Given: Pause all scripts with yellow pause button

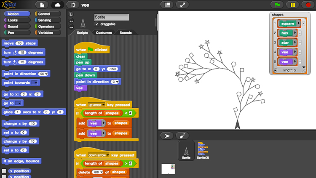Looking at the screenshot, I should pos(293,5).
